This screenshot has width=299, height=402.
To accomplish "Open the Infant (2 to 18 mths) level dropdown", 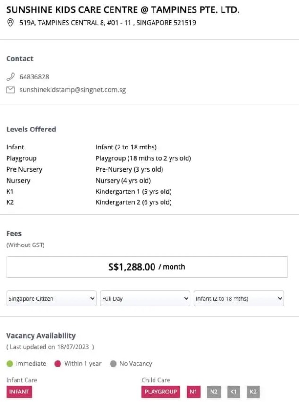I will 239,298.
